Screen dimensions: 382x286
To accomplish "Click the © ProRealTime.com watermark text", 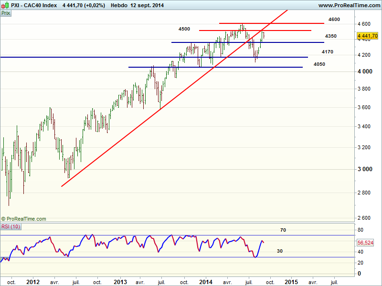I will pyautogui.click(x=24, y=219).
